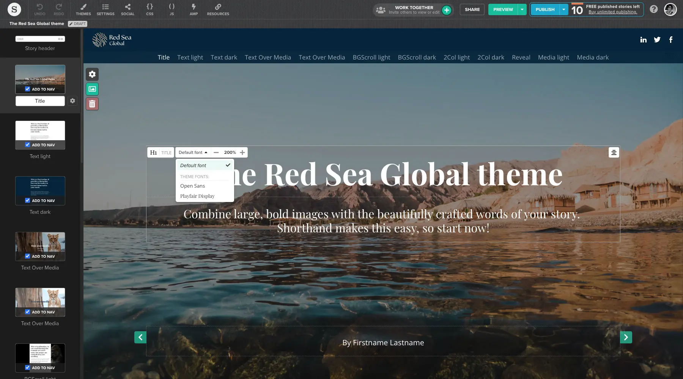Click the 200% font size value
The width and height of the screenshot is (683, 379).
pos(230,152)
